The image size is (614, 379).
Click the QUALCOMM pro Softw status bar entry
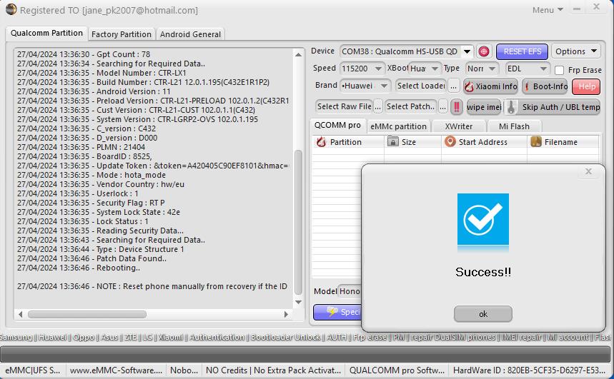397,370
